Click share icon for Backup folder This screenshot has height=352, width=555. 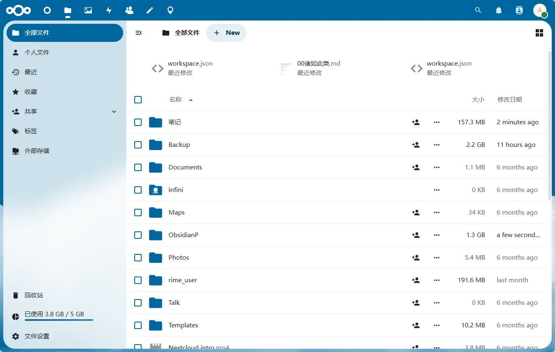tap(415, 145)
